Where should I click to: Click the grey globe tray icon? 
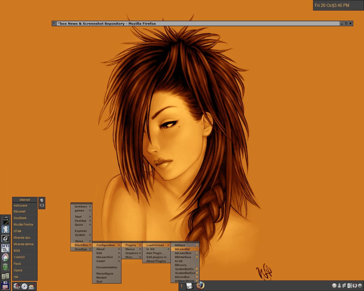pyautogui.click(x=334, y=286)
